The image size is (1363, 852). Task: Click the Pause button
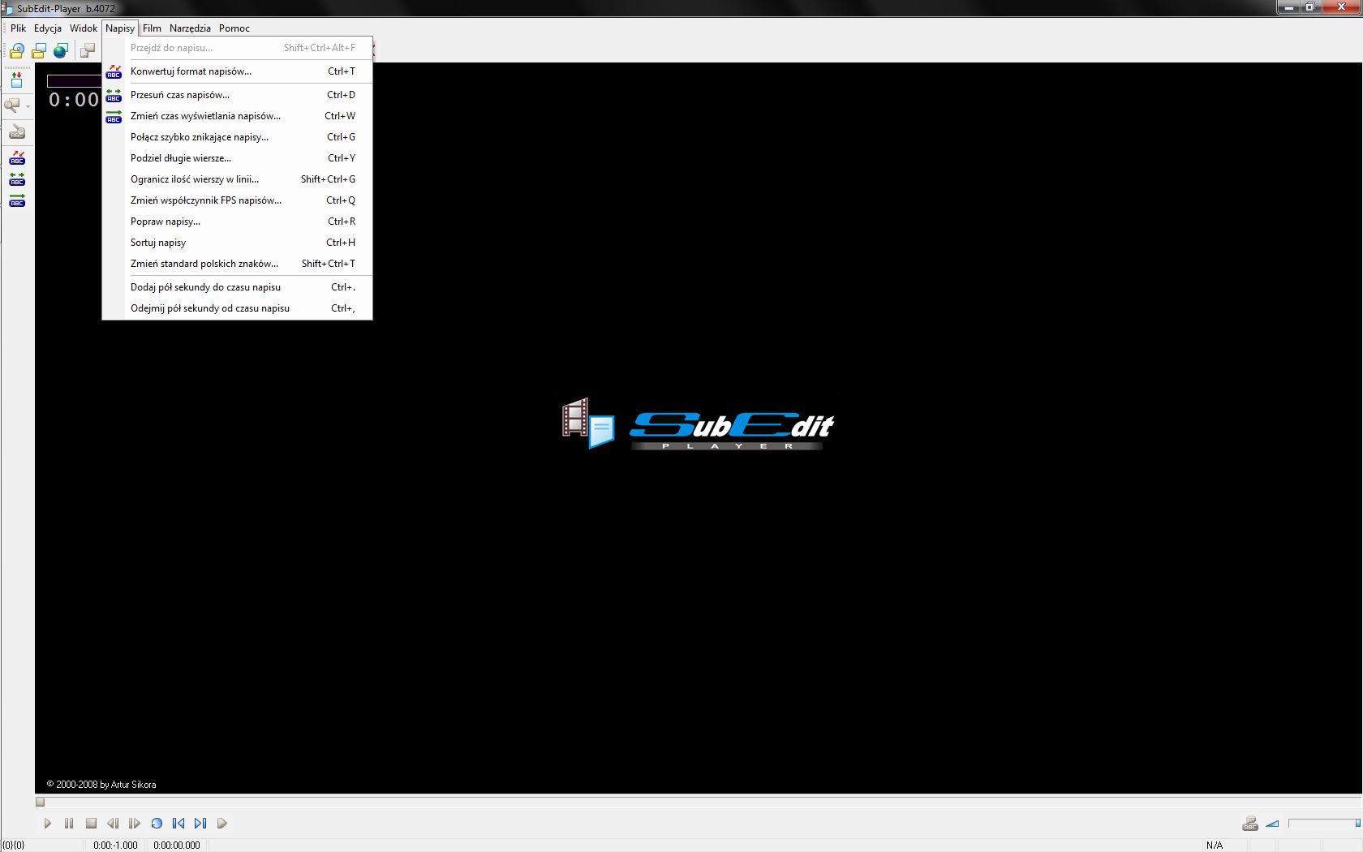pyautogui.click(x=69, y=823)
